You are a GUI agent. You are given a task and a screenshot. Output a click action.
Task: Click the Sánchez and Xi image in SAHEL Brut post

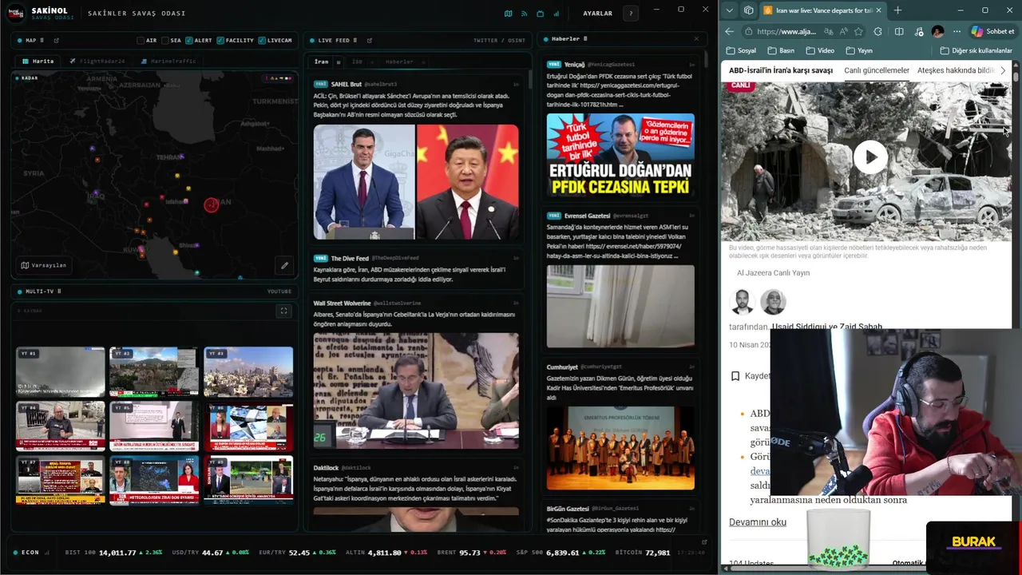coord(416,181)
